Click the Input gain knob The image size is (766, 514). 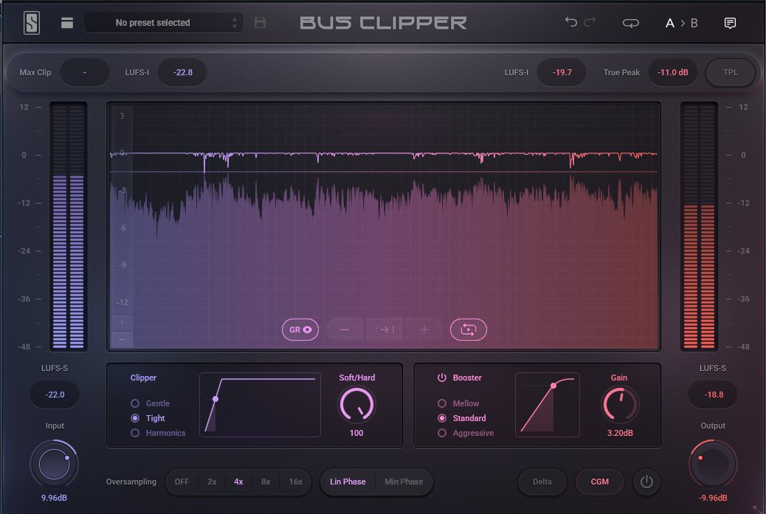pyautogui.click(x=54, y=464)
